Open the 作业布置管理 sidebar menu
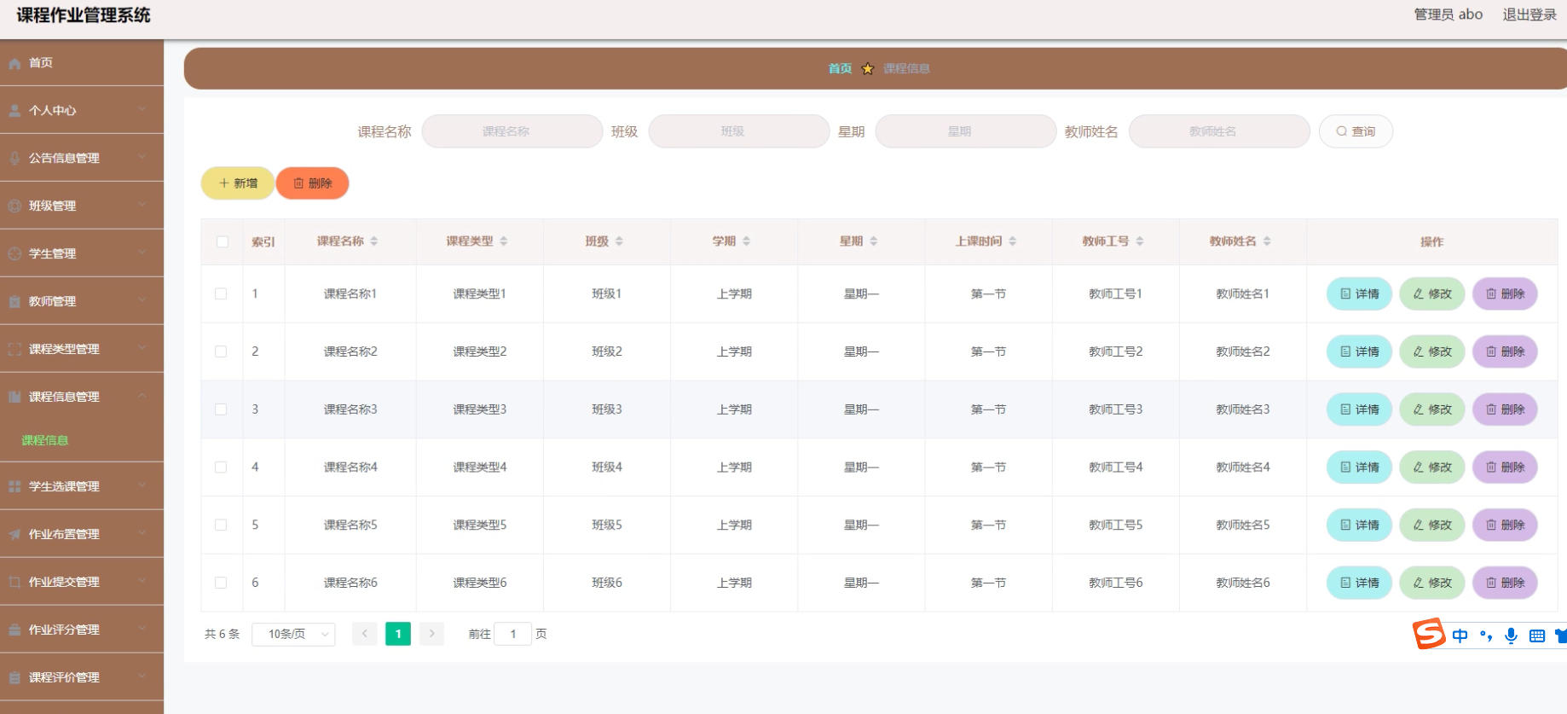 pos(82,534)
